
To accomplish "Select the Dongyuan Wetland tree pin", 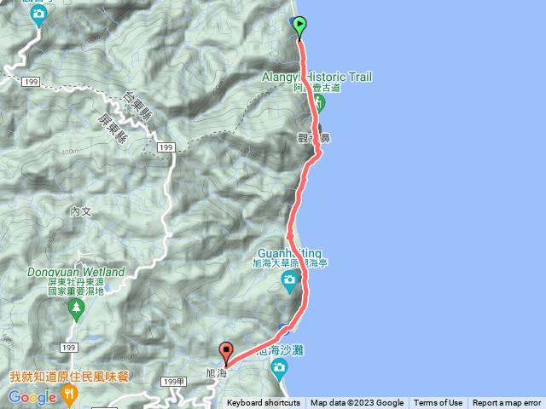I will click(76, 310).
